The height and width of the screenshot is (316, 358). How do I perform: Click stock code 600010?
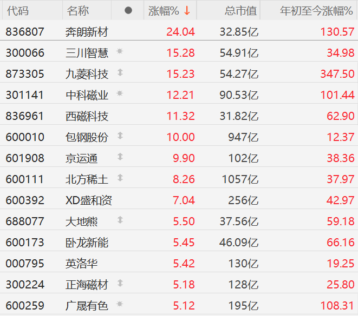[x=25, y=137]
